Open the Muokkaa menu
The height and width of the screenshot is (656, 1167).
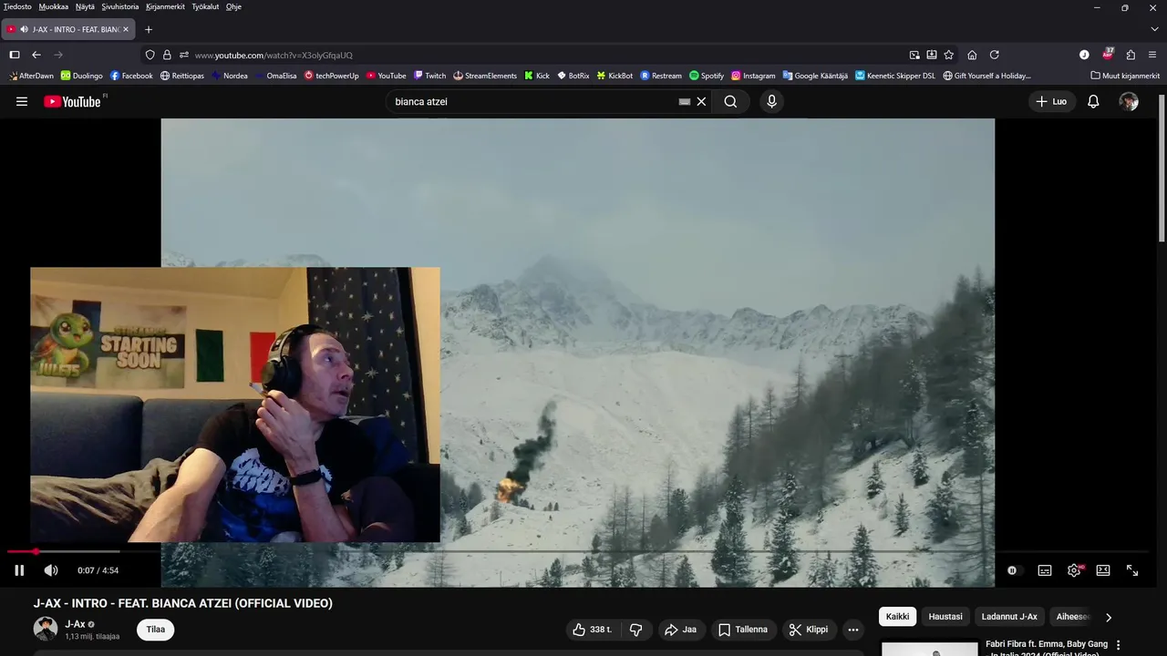point(54,6)
